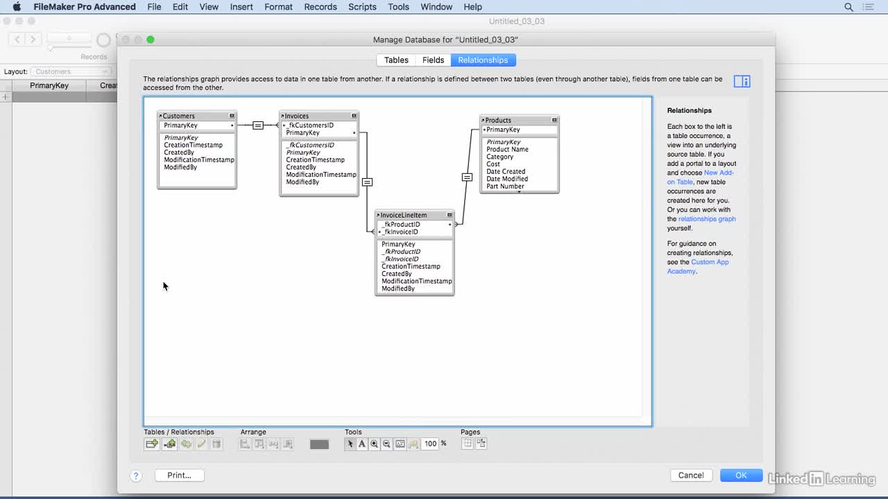Click the align objects Arrange icon

point(244,444)
